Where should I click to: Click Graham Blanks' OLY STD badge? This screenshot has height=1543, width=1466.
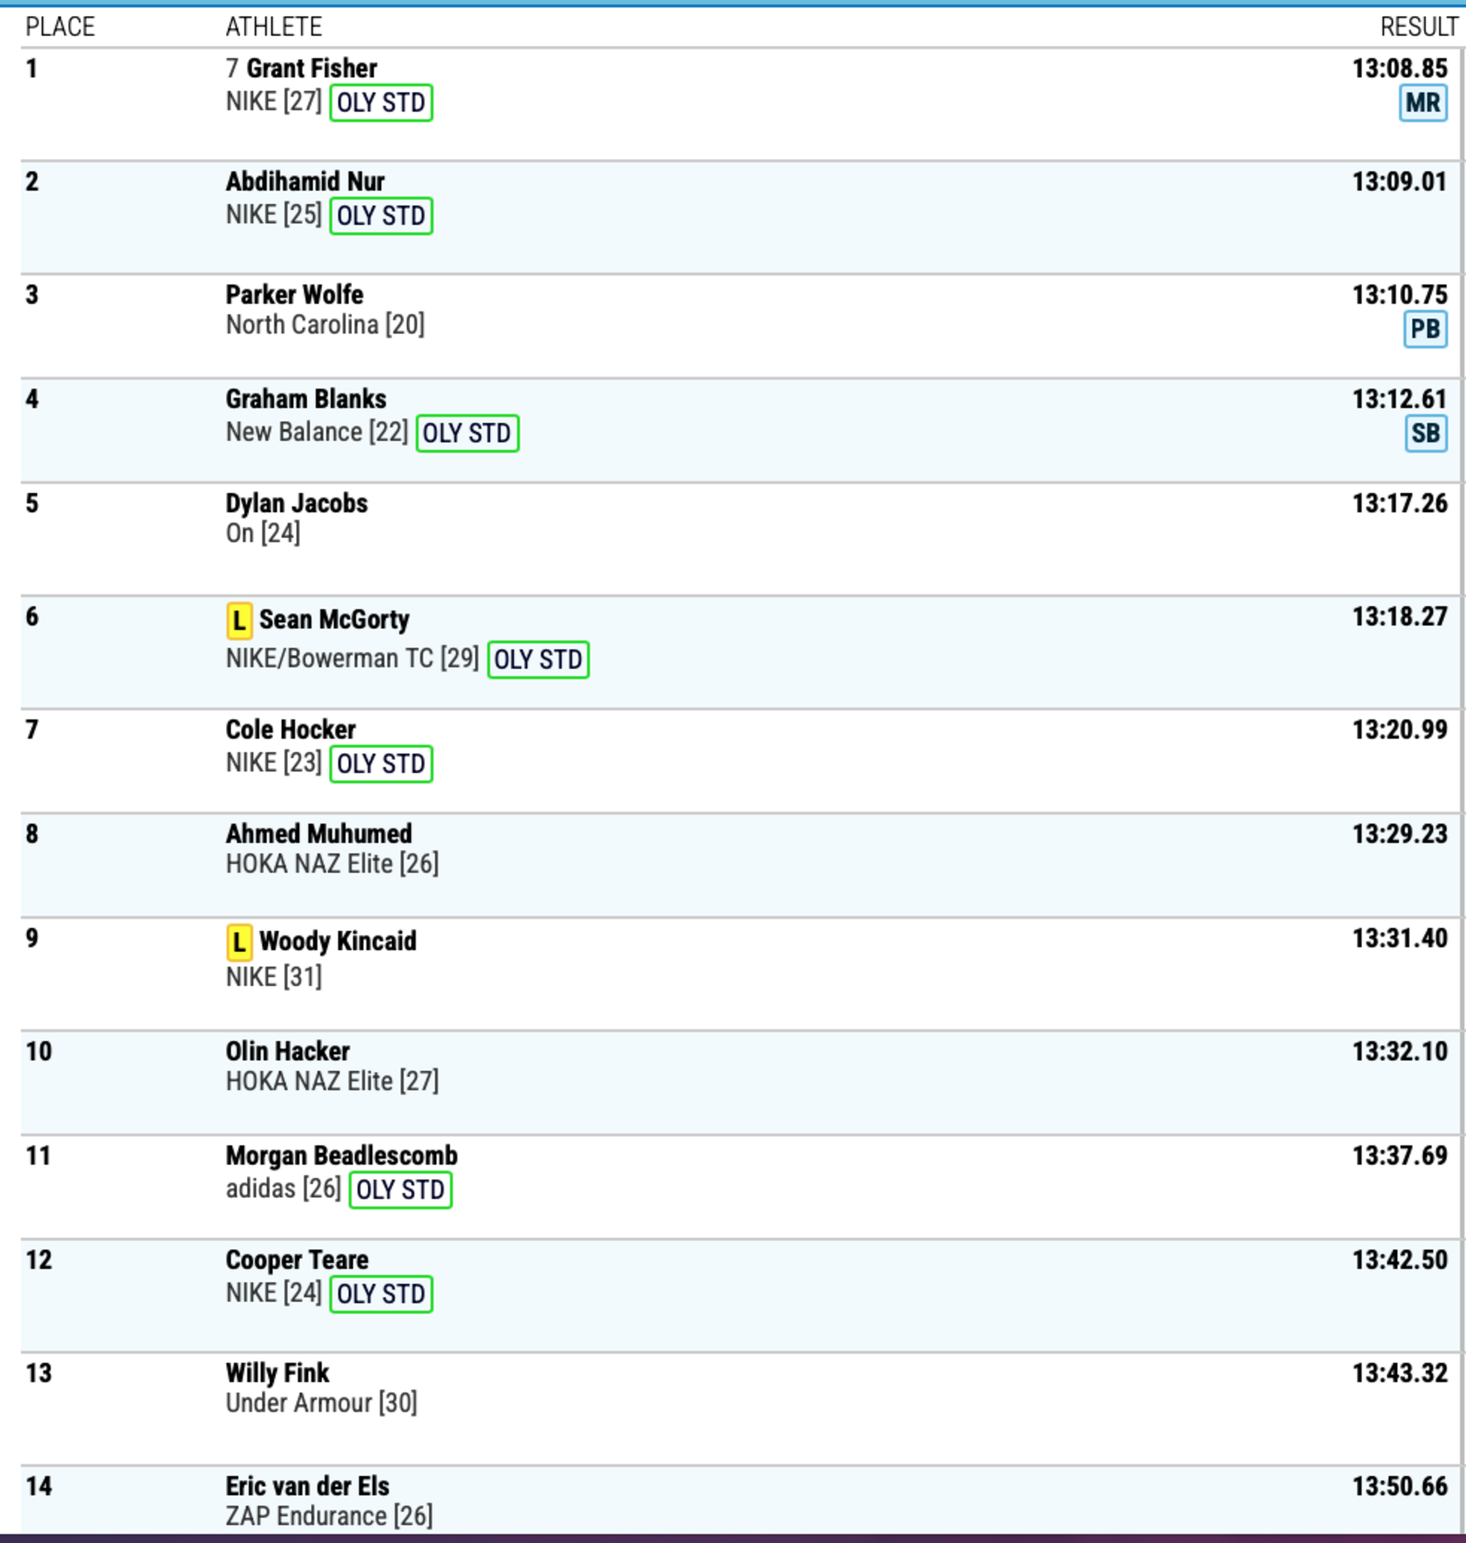click(467, 433)
